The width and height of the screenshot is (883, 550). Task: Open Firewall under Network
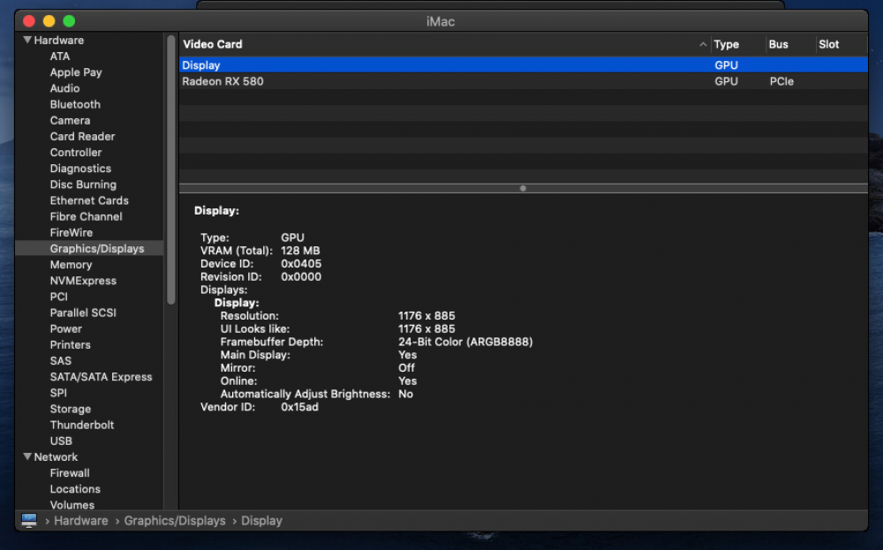coord(70,473)
